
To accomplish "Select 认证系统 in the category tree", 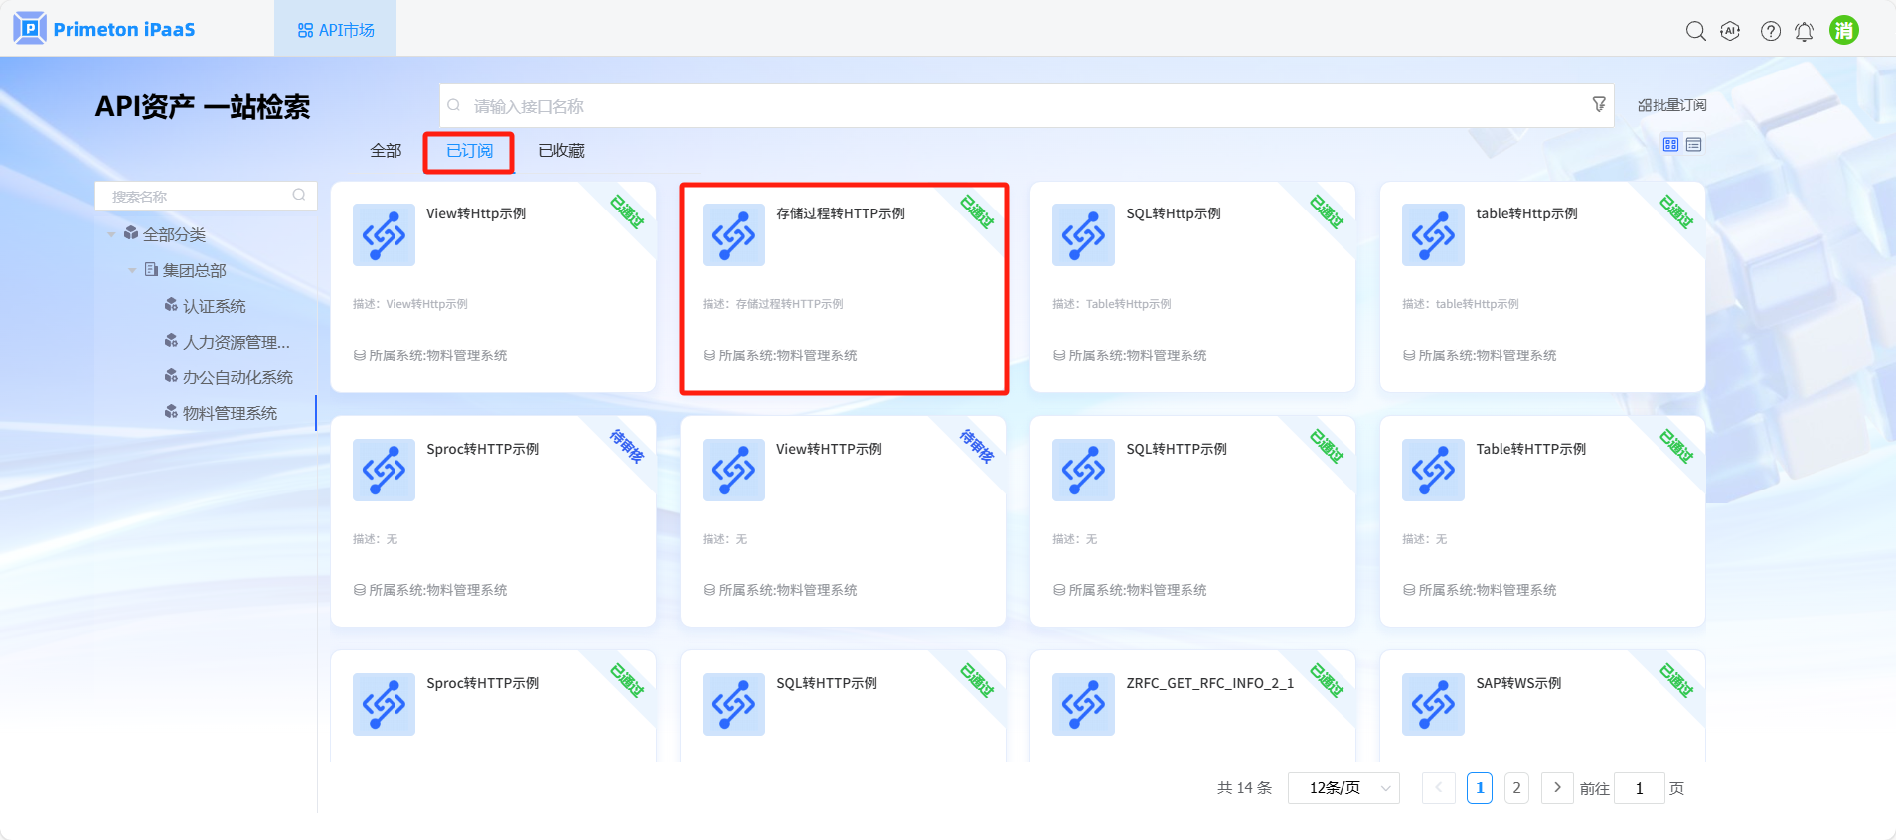I will [214, 306].
